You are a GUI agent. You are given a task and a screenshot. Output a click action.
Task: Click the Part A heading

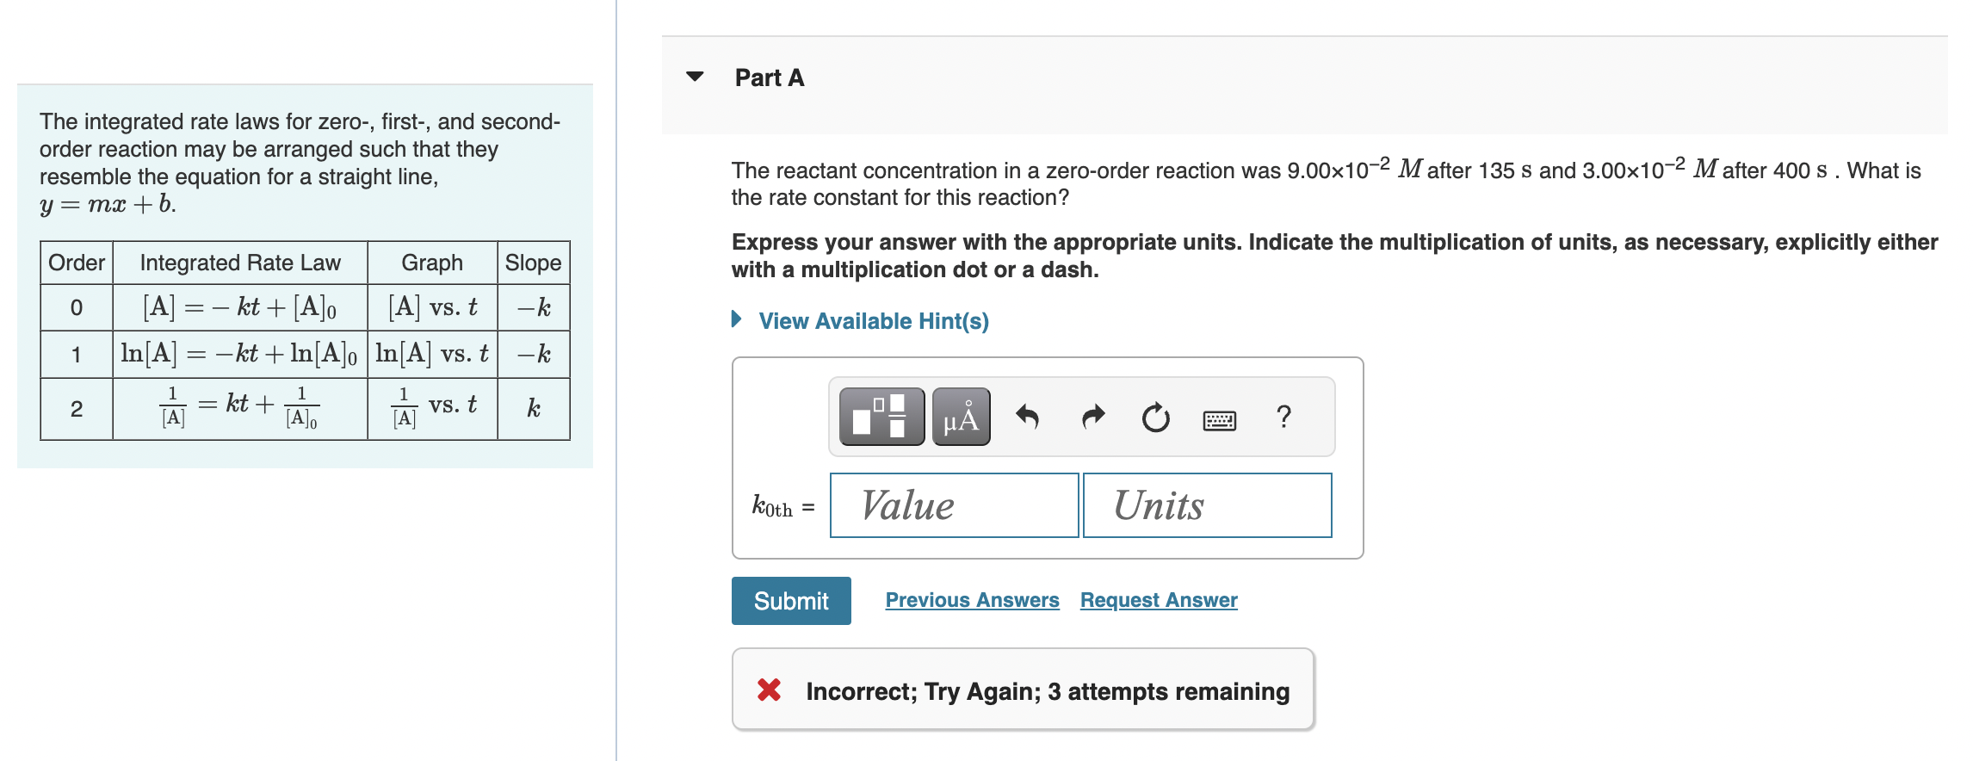point(768,77)
